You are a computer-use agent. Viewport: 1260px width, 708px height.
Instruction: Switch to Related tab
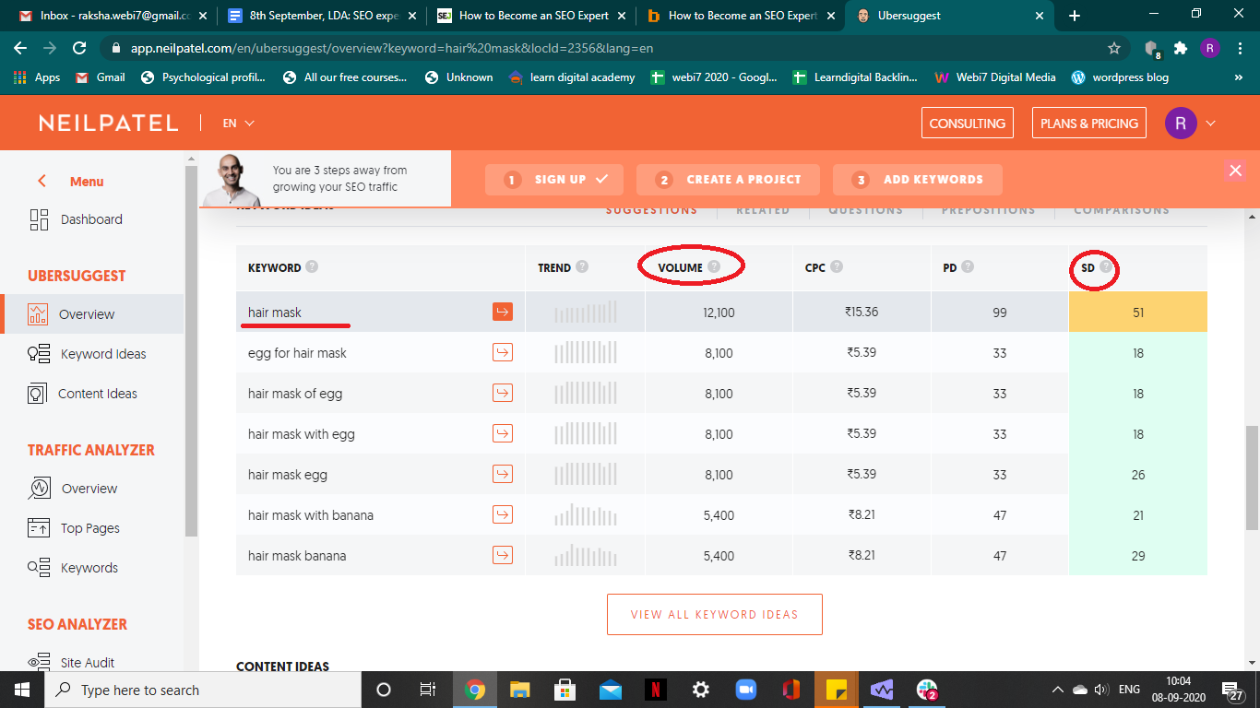point(763,210)
